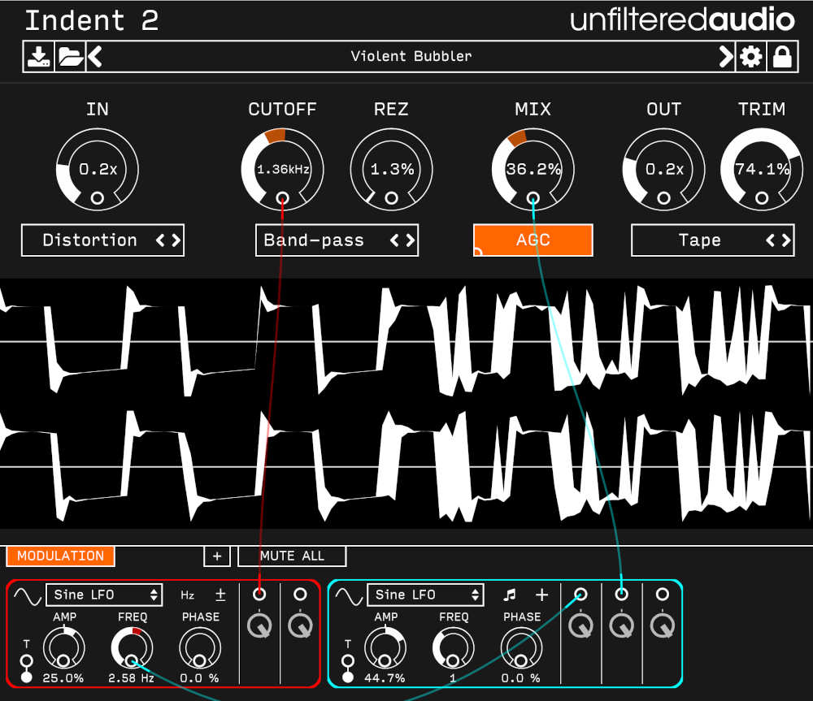Click the folder icon to load presets
This screenshot has width=813, height=701.
69,56
